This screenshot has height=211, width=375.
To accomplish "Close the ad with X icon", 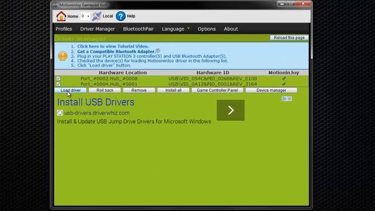I will 289,98.
